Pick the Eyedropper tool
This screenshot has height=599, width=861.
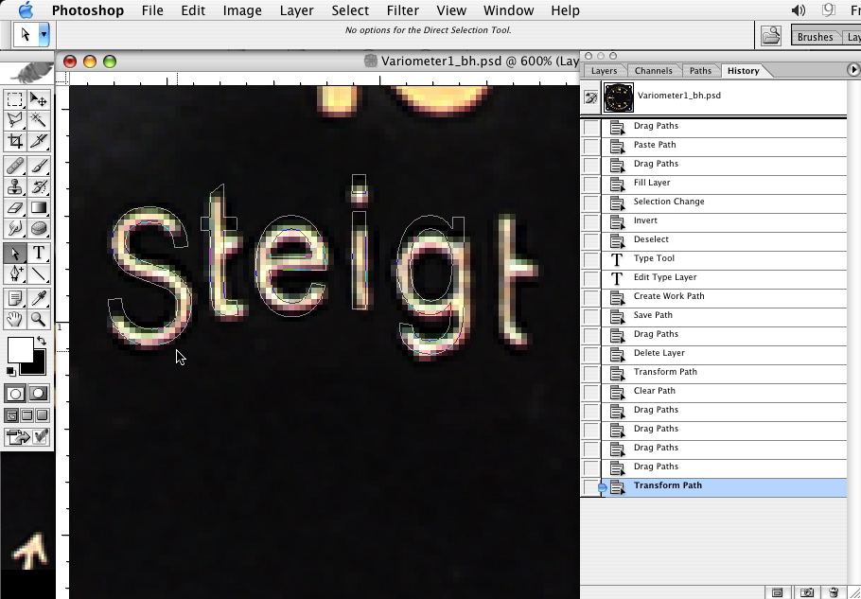point(39,298)
